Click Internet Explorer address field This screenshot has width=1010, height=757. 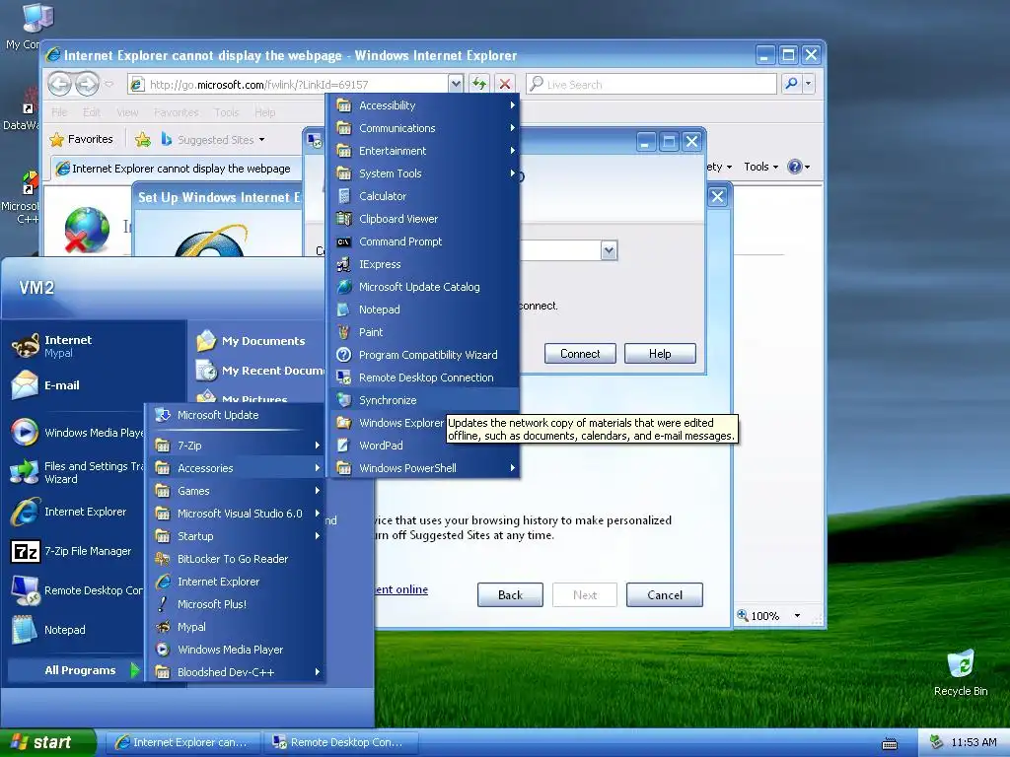click(x=288, y=85)
